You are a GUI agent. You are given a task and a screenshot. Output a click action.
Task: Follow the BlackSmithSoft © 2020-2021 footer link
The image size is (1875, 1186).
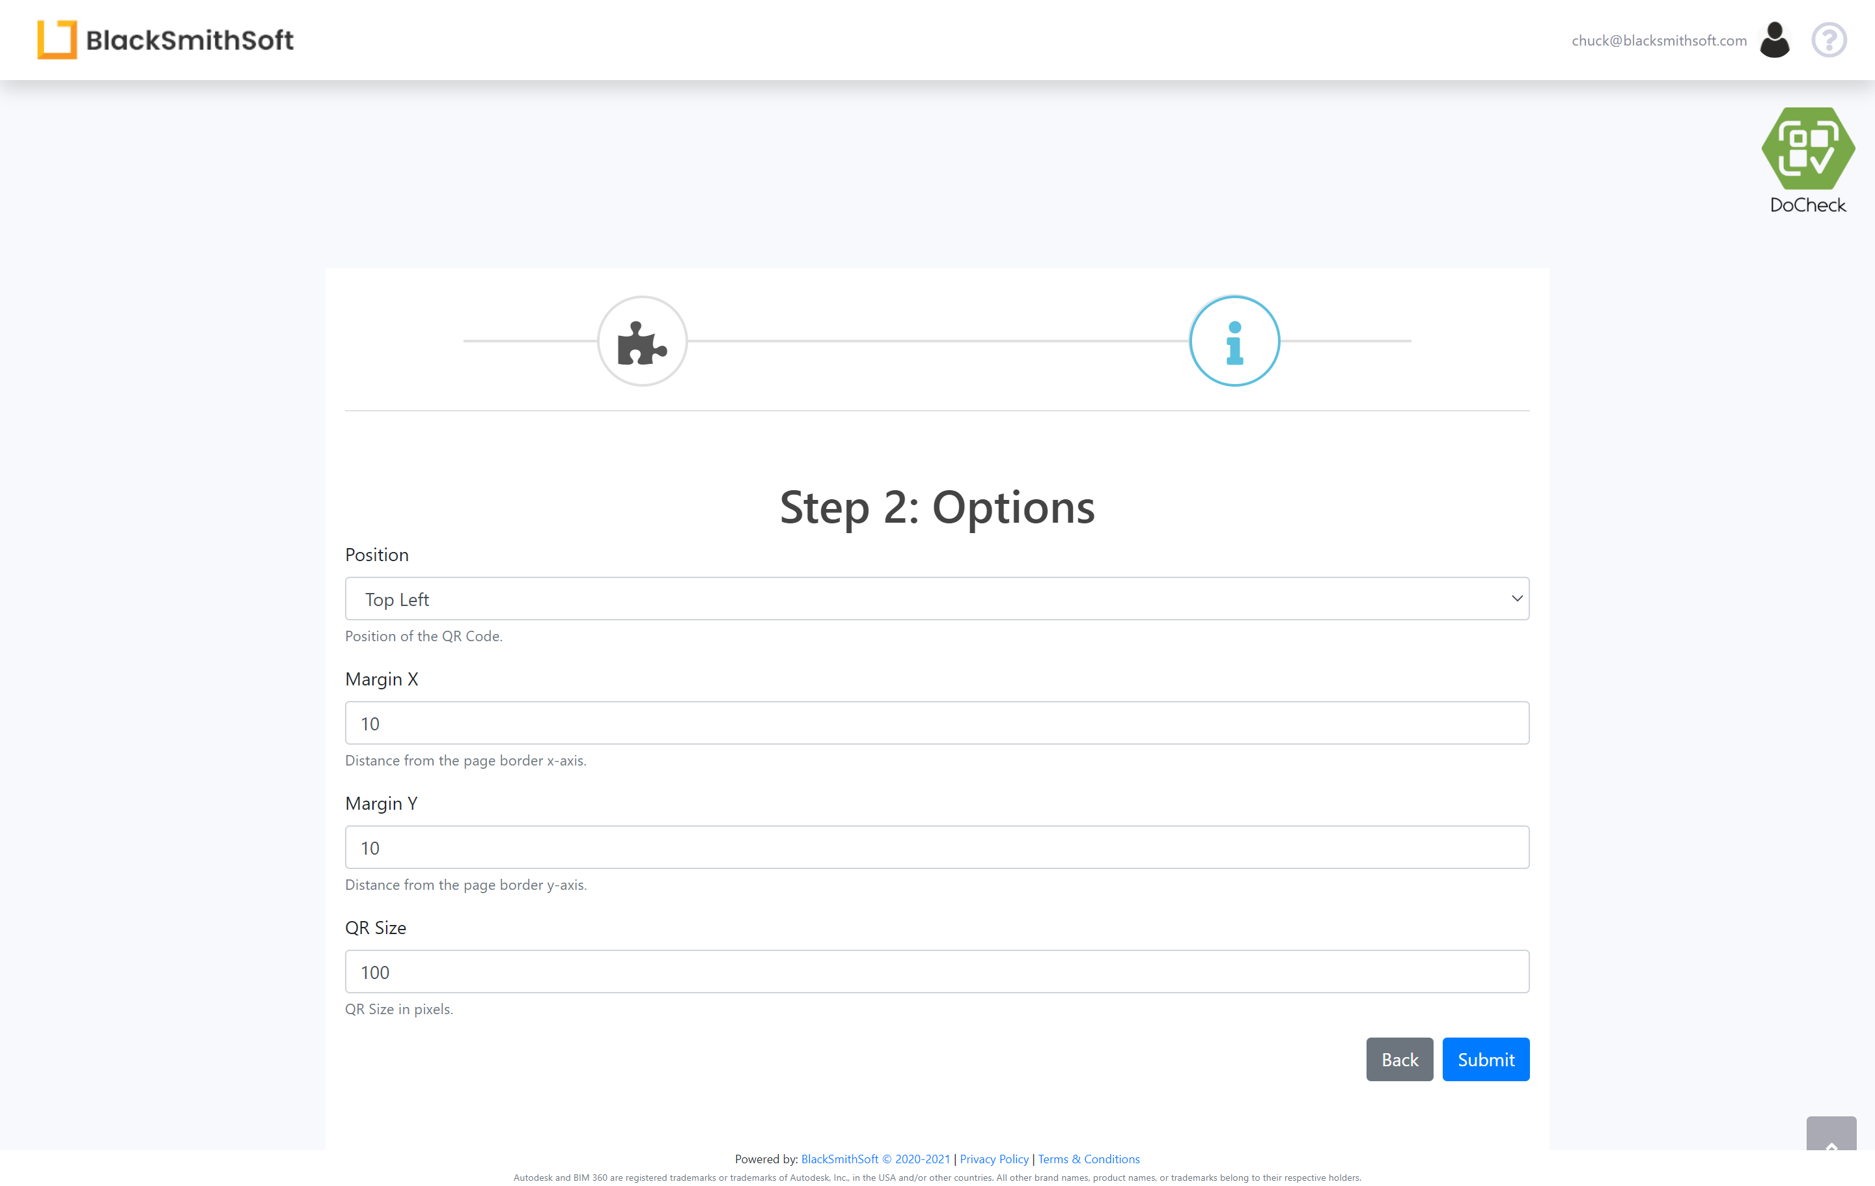click(875, 1159)
